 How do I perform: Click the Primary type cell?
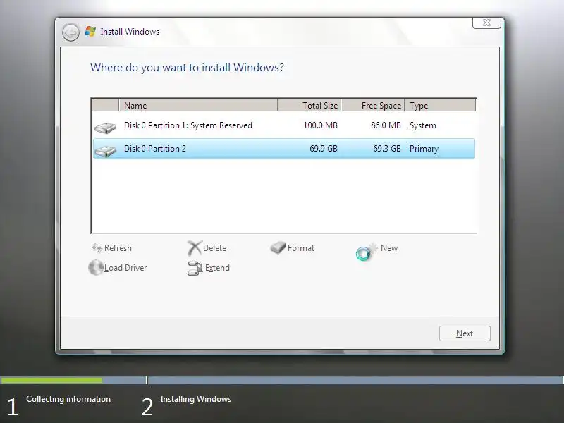424,149
